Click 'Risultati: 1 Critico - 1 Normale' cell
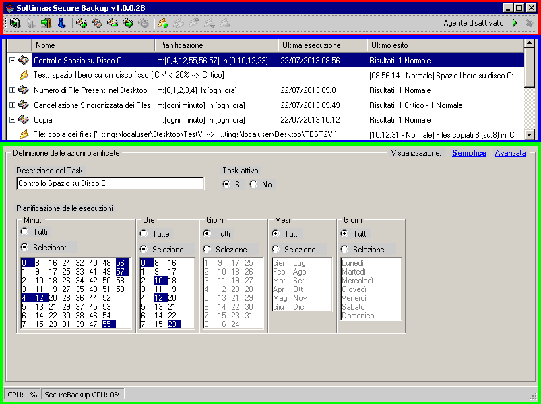Viewport: 541px width, 404px height. (416, 105)
